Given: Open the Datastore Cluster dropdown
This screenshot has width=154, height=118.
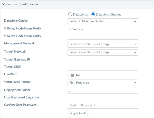Looking at the screenshot, I should pyautogui.click(x=103, y=22).
